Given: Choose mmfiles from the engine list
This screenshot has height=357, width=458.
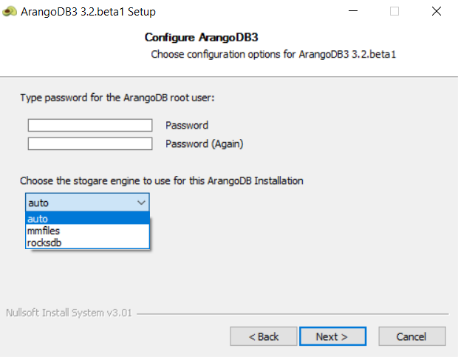Looking at the screenshot, I should point(88,231).
